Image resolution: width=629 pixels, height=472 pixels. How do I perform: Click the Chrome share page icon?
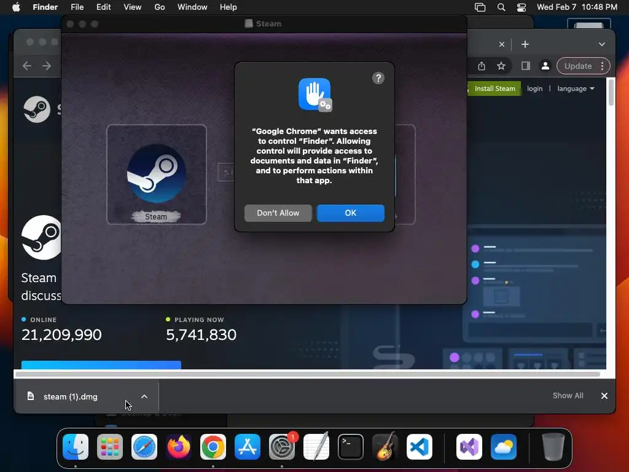pyautogui.click(x=482, y=66)
